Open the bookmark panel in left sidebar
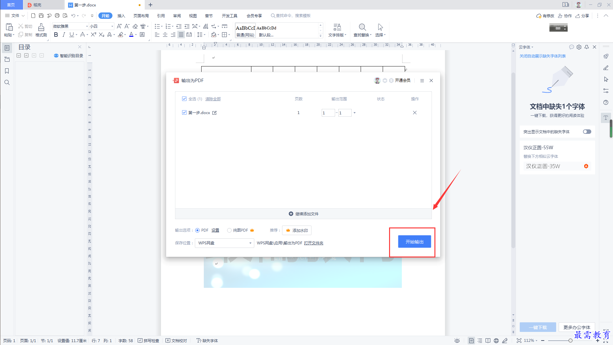Image resolution: width=613 pixels, height=345 pixels. pos(7,71)
